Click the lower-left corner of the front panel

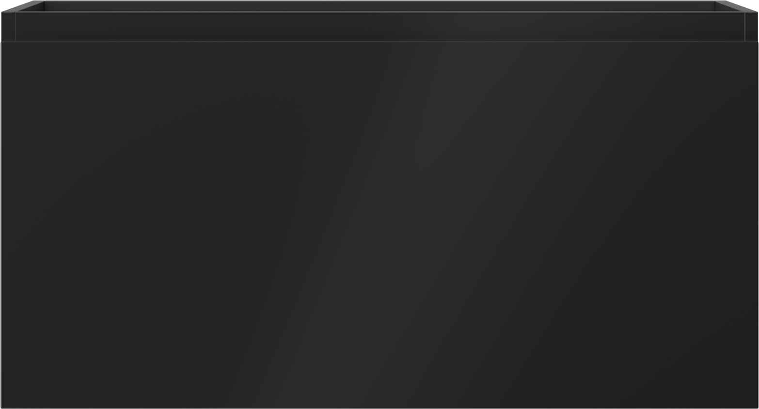(x=2, y=407)
